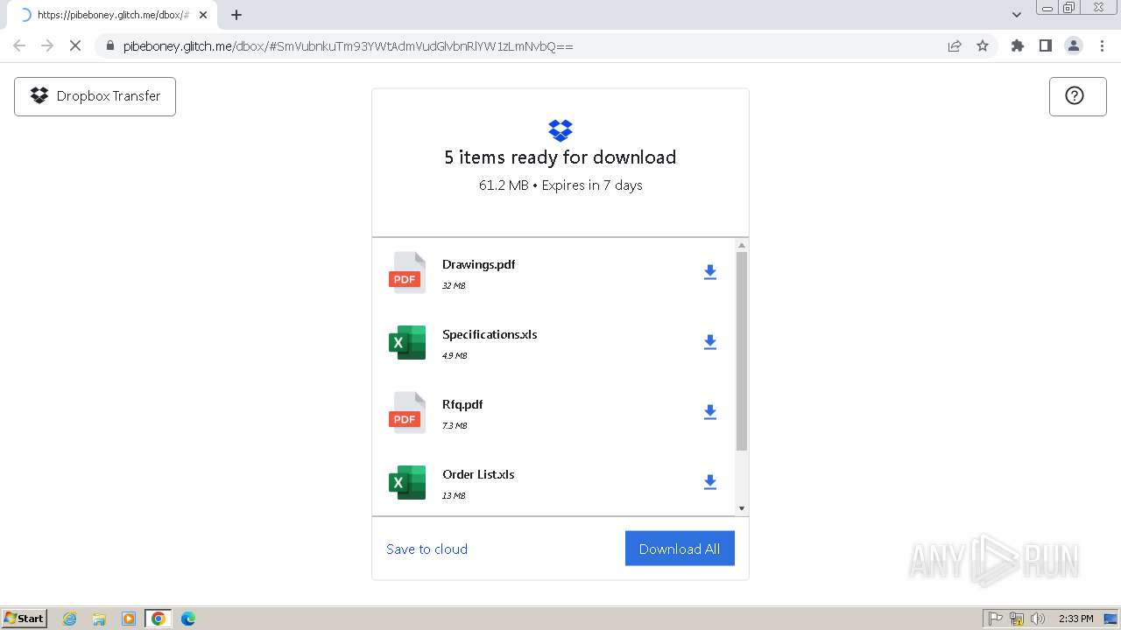Download the Rfq.pdf file
1121x630 pixels.
pos(710,412)
